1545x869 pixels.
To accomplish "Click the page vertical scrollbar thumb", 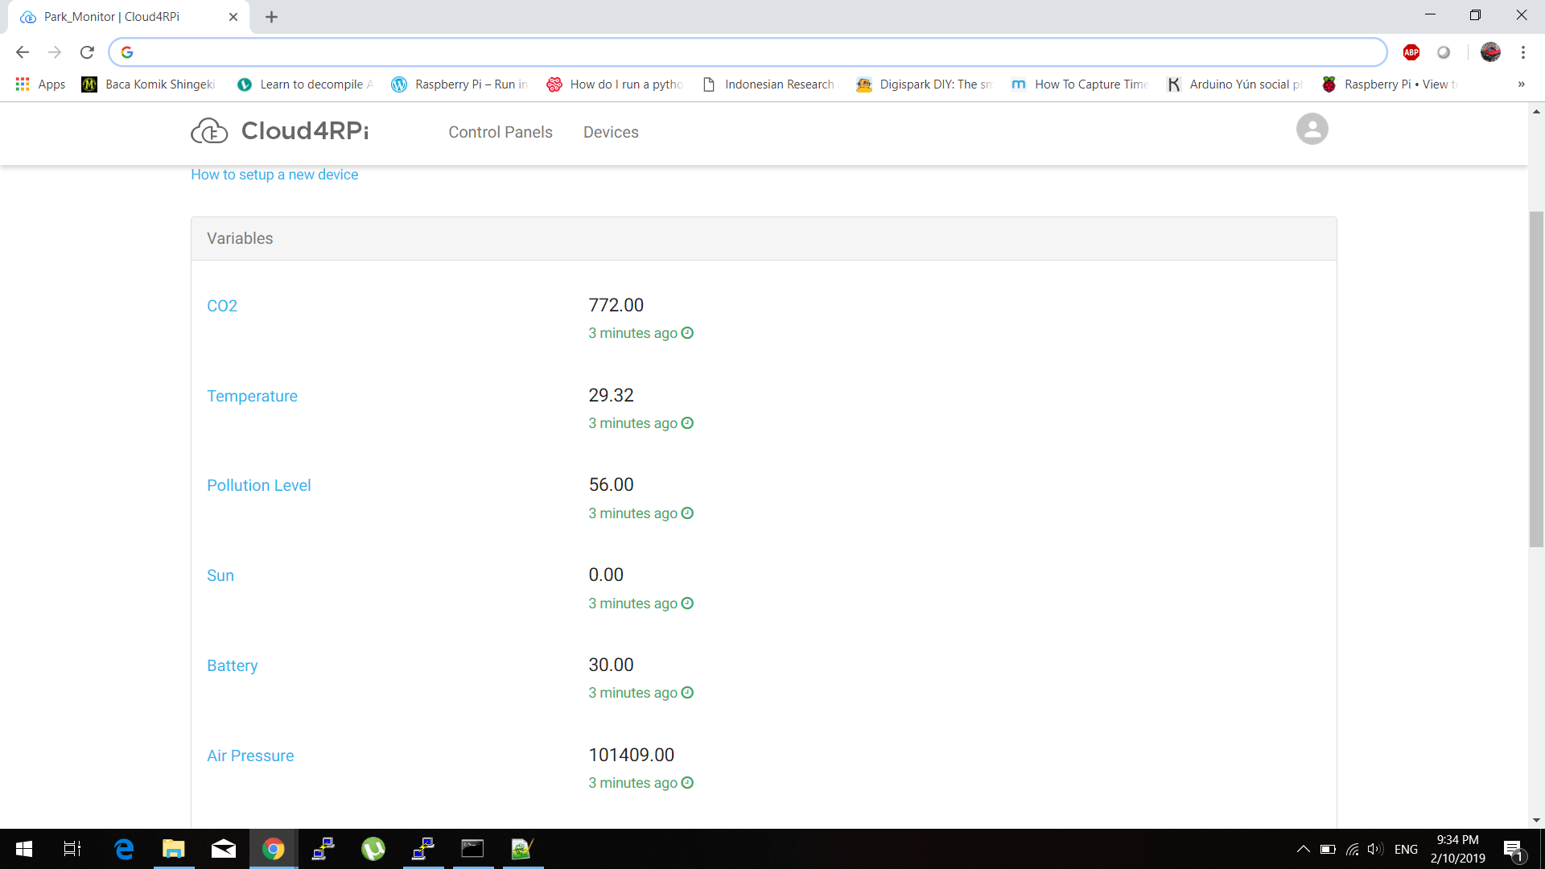I will [1536, 378].
